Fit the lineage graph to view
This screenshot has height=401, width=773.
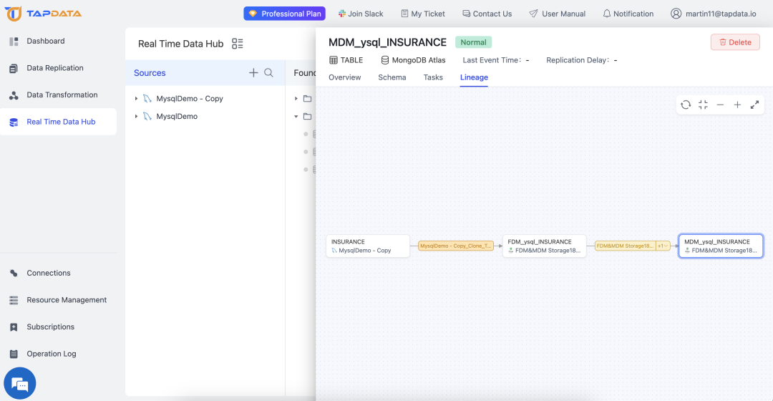click(x=703, y=105)
